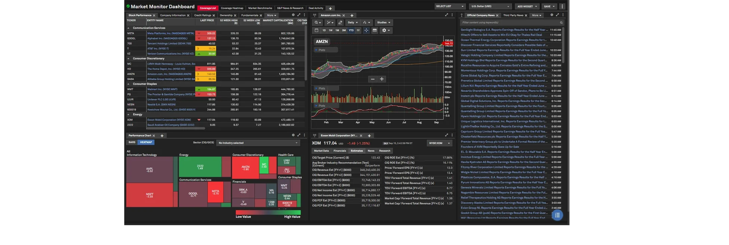729x245 pixels.
Task: Add a tab next to Amazon.com Inc.
Action: [x=352, y=15]
